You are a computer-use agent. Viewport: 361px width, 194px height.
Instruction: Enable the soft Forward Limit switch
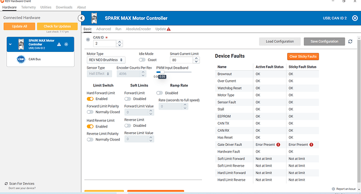coord(128,99)
